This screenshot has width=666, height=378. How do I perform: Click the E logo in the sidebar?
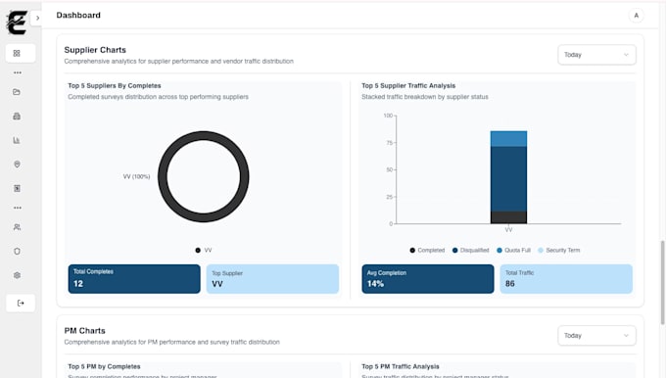click(x=17, y=23)
